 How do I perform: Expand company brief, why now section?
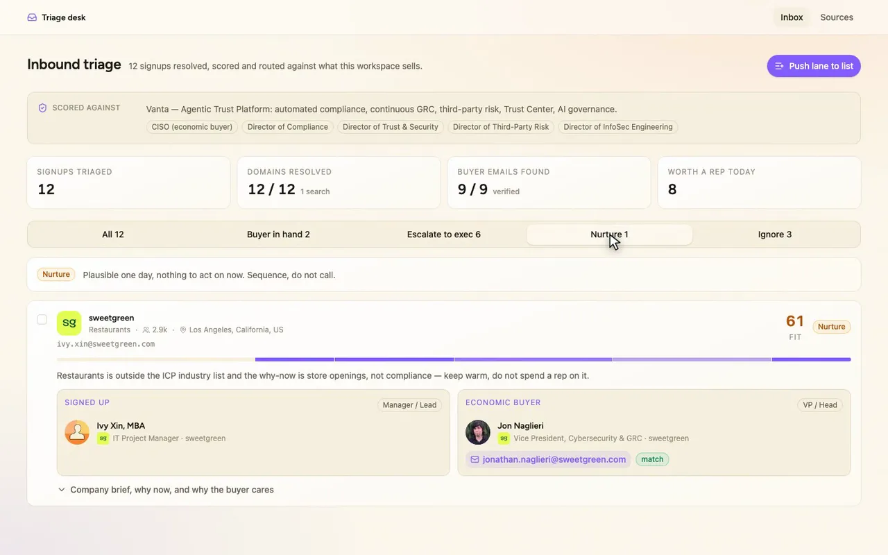[166, 490]
